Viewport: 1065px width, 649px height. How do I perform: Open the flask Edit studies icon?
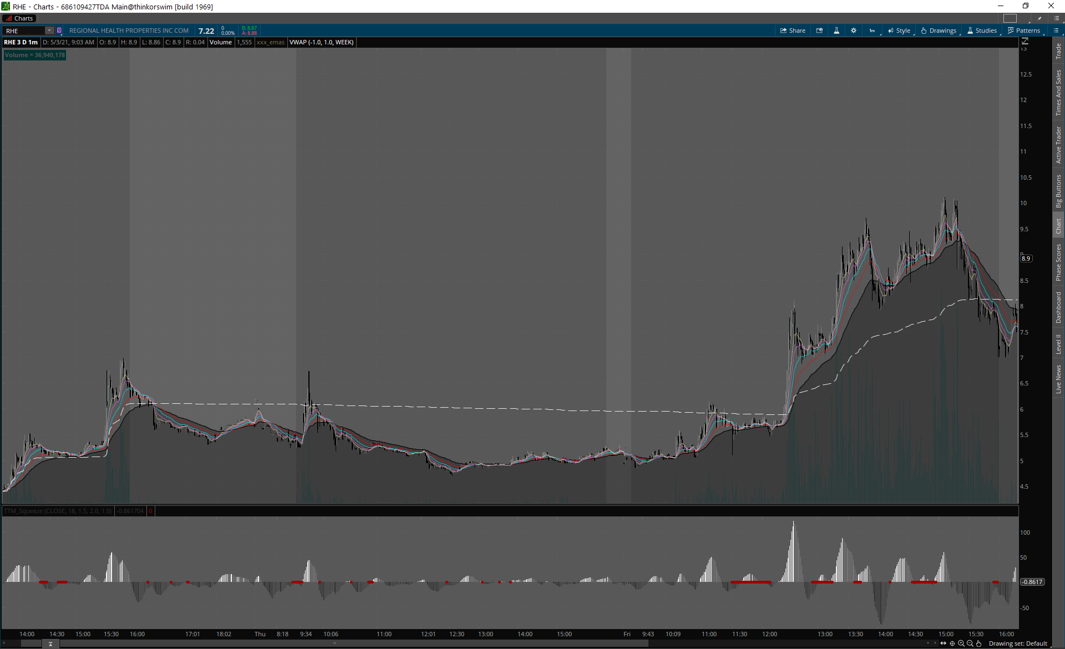click(836, 31)
